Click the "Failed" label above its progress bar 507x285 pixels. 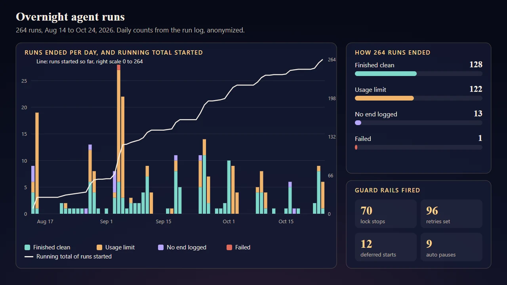(x=363, y=139)
